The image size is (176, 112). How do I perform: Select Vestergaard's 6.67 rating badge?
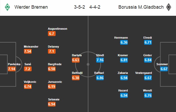[148, 78]
